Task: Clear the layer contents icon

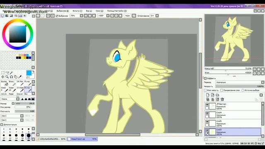Action: 217,99
